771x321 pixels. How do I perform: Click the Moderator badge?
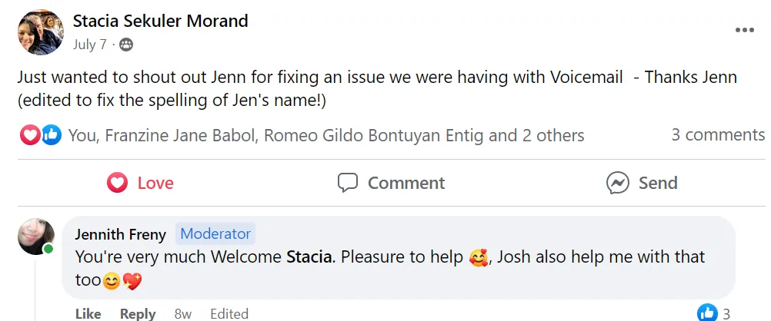point(215,233)
